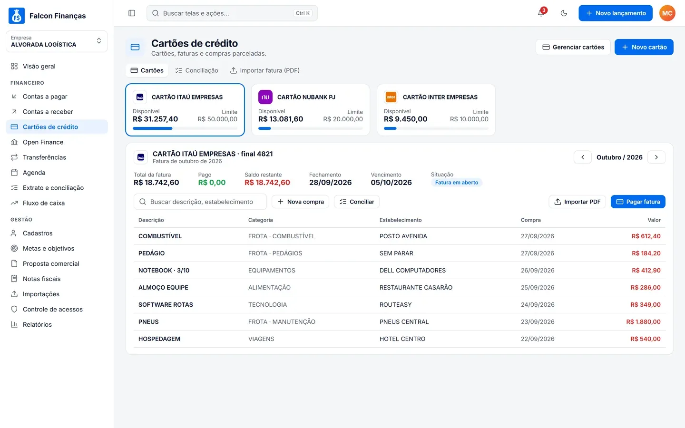
Task: Switch to Importar fatura (PDF) tab
Action: point(264,70)
